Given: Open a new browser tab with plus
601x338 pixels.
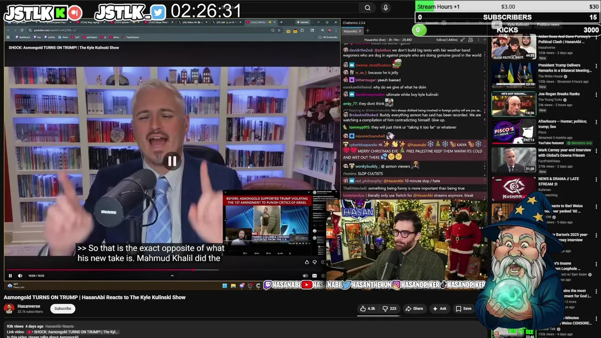Looking at the screenshot, I should click(281, 22).
